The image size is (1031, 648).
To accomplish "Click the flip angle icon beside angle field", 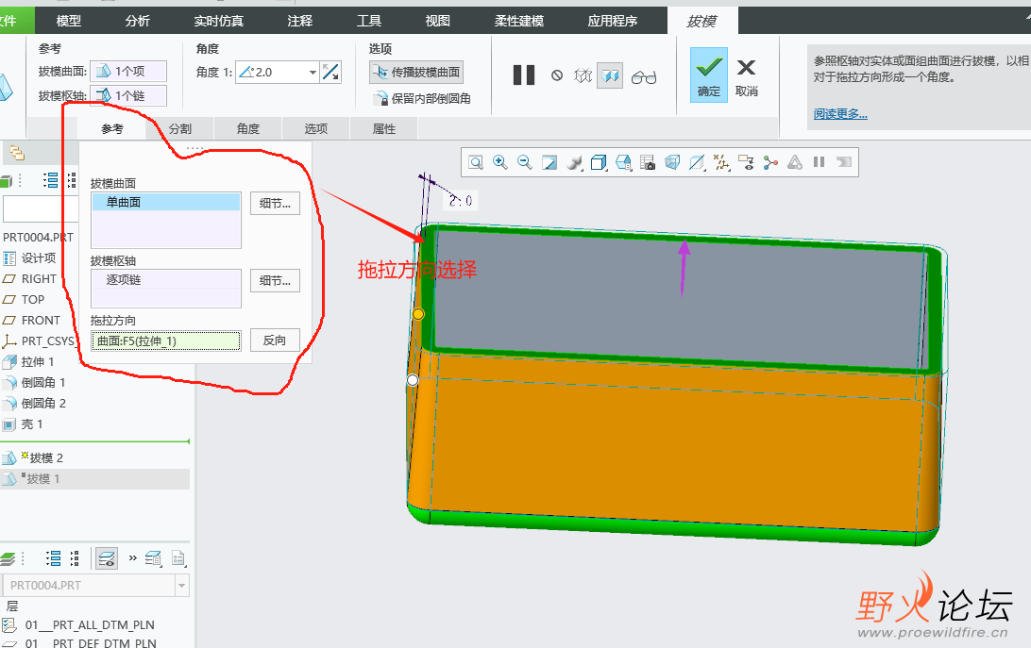I will coord(330,72).
